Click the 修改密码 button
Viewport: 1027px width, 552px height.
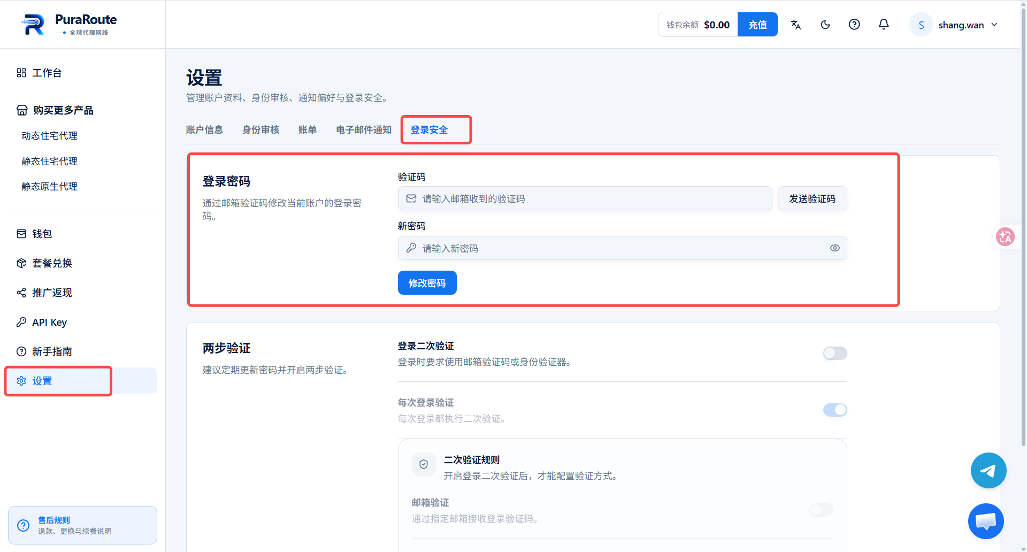coord(427,283)
